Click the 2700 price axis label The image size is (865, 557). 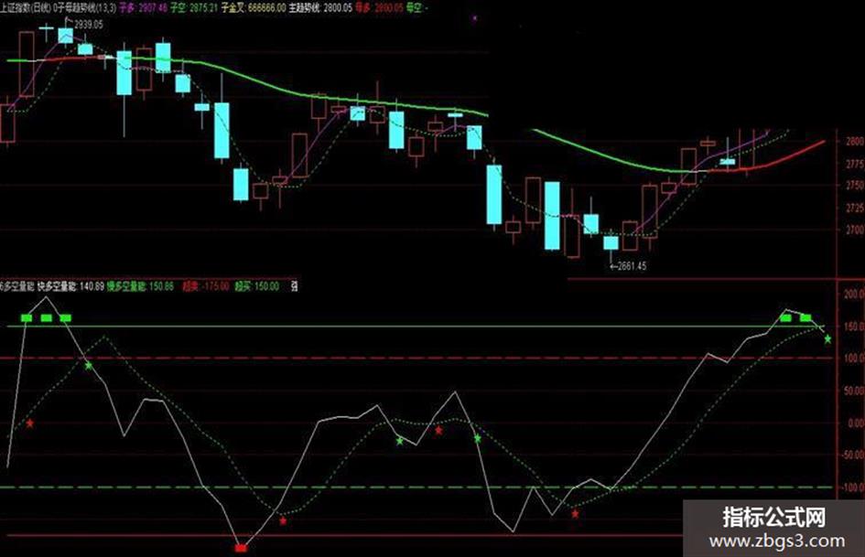[855, 230]
